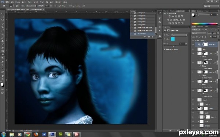Delete current state in History panel

pyautogui.click(x=153, y=37)
